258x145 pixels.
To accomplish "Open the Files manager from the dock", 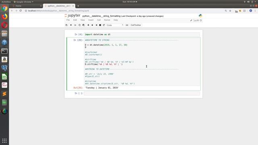I will [4, 34].
